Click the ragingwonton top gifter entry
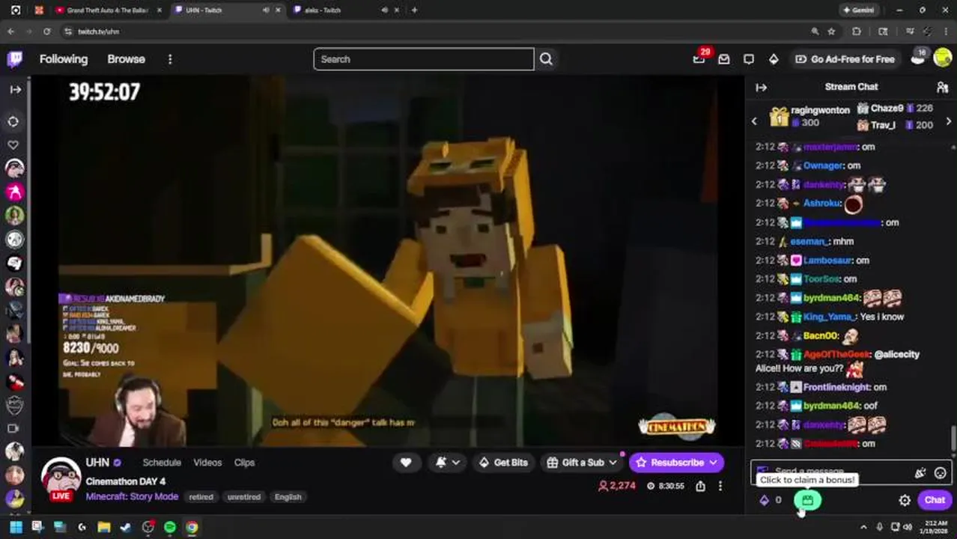Viewport: 957px width, 539px height. click(810, 116)
